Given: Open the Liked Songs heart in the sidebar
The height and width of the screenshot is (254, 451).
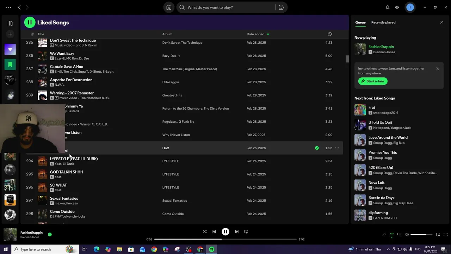Looking at the screenshot, I should [x=10, y=49].
